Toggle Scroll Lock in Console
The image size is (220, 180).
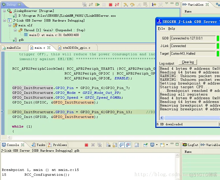115,145
